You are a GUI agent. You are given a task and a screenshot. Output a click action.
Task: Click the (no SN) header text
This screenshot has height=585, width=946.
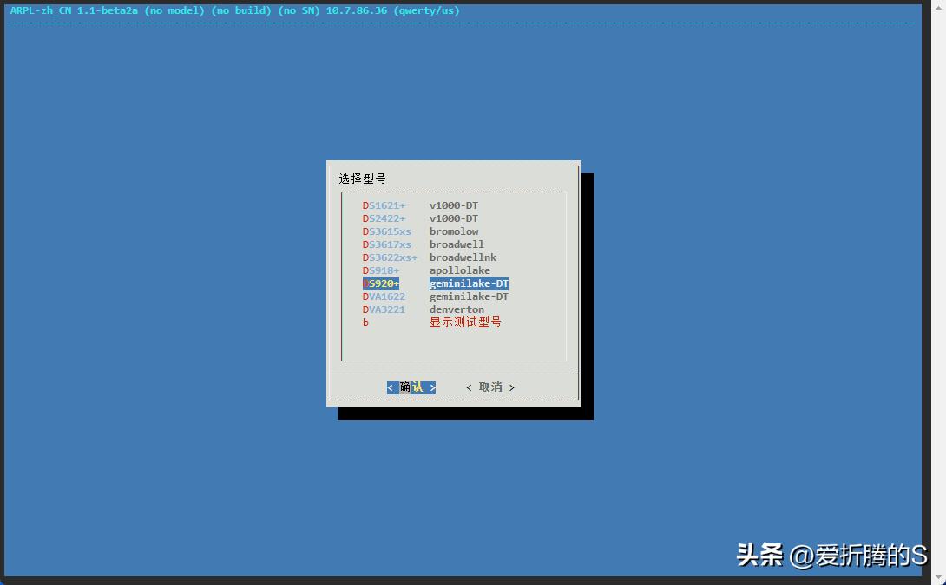[299, 11]
